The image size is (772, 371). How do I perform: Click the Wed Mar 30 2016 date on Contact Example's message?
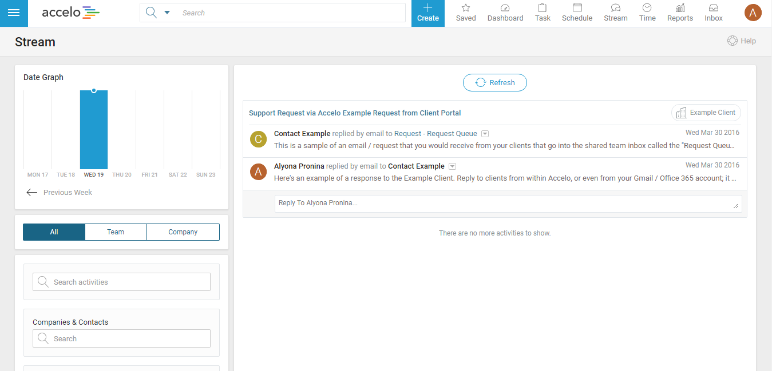(712, 133)
